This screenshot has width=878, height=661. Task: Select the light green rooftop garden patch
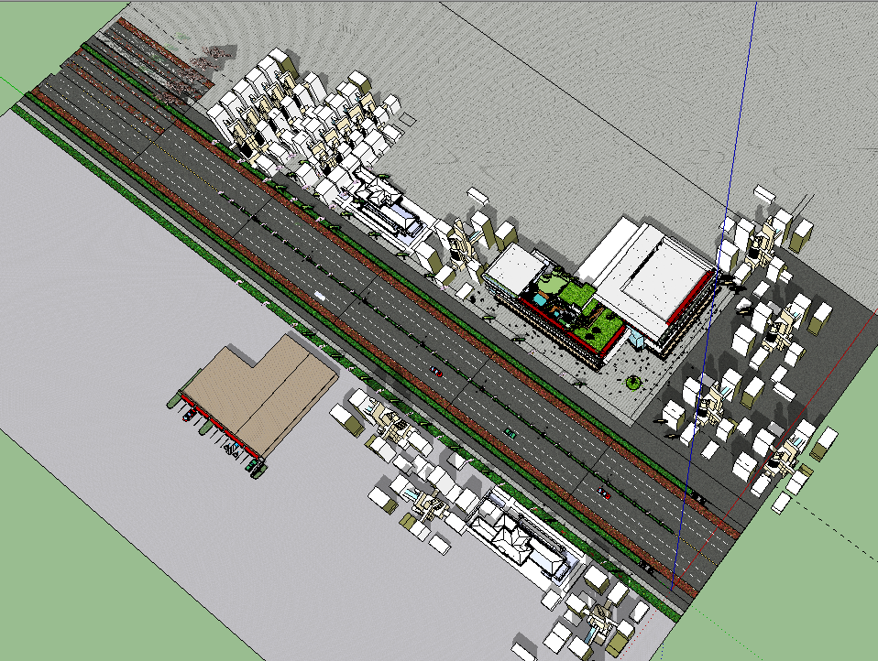(x=550, y=284)
